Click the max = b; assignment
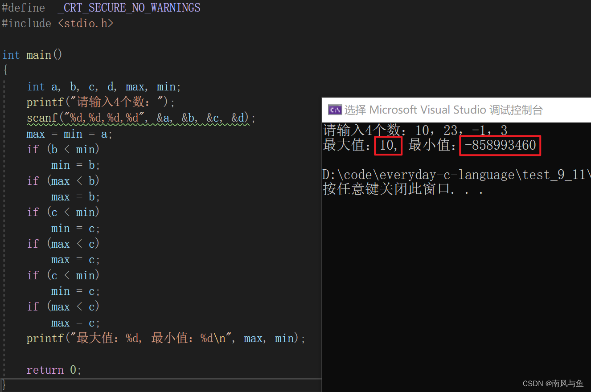The image size is (591, 392). (76, 197)
